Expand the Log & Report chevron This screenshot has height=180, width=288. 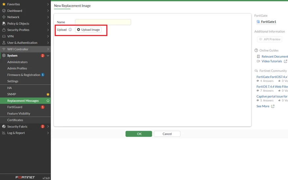click(48, 133)
